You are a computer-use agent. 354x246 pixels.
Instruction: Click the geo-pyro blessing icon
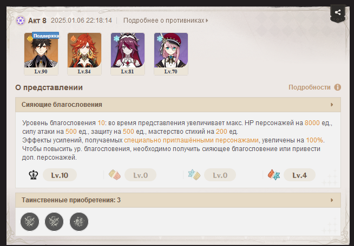pyautogui.click(x=115, y=175)
